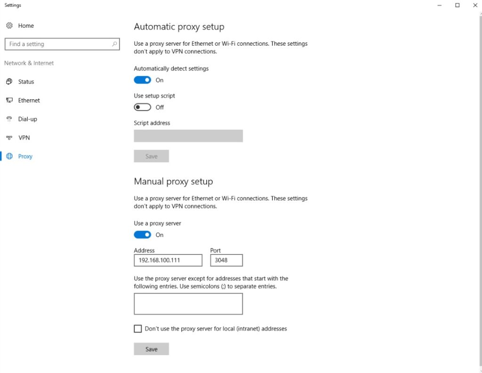Click the proxy Address input field
The height and width of the screenshot is (373, 482).
pos(168,260)
